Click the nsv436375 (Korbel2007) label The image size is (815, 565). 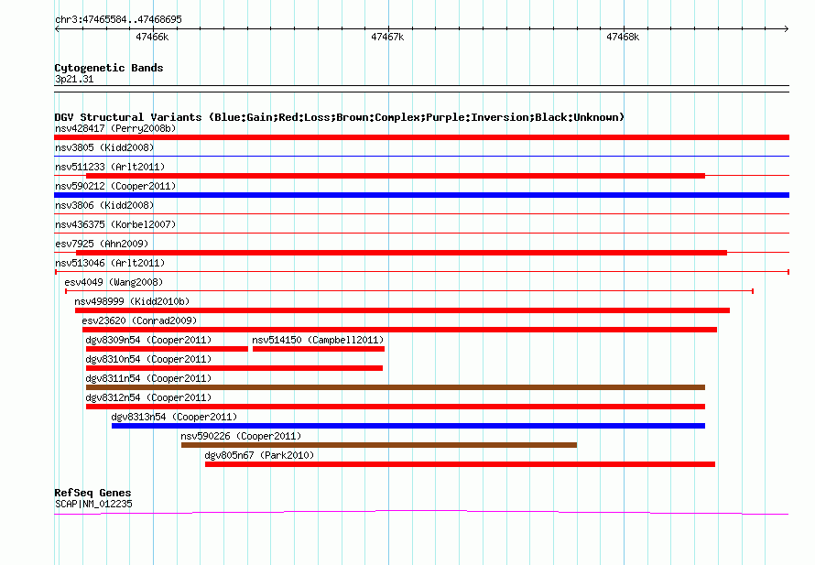[115, 224]
